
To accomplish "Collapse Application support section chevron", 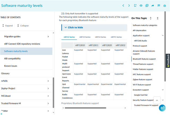I will pyautogui.click(x=163, y=35).
